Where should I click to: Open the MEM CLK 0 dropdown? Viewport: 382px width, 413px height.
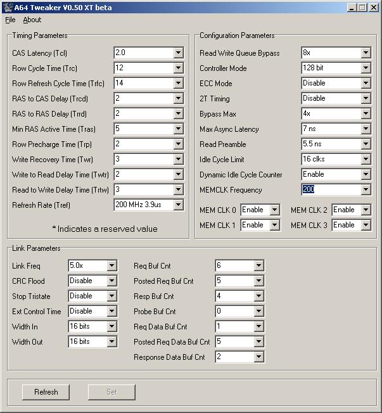tap(274, 210)
